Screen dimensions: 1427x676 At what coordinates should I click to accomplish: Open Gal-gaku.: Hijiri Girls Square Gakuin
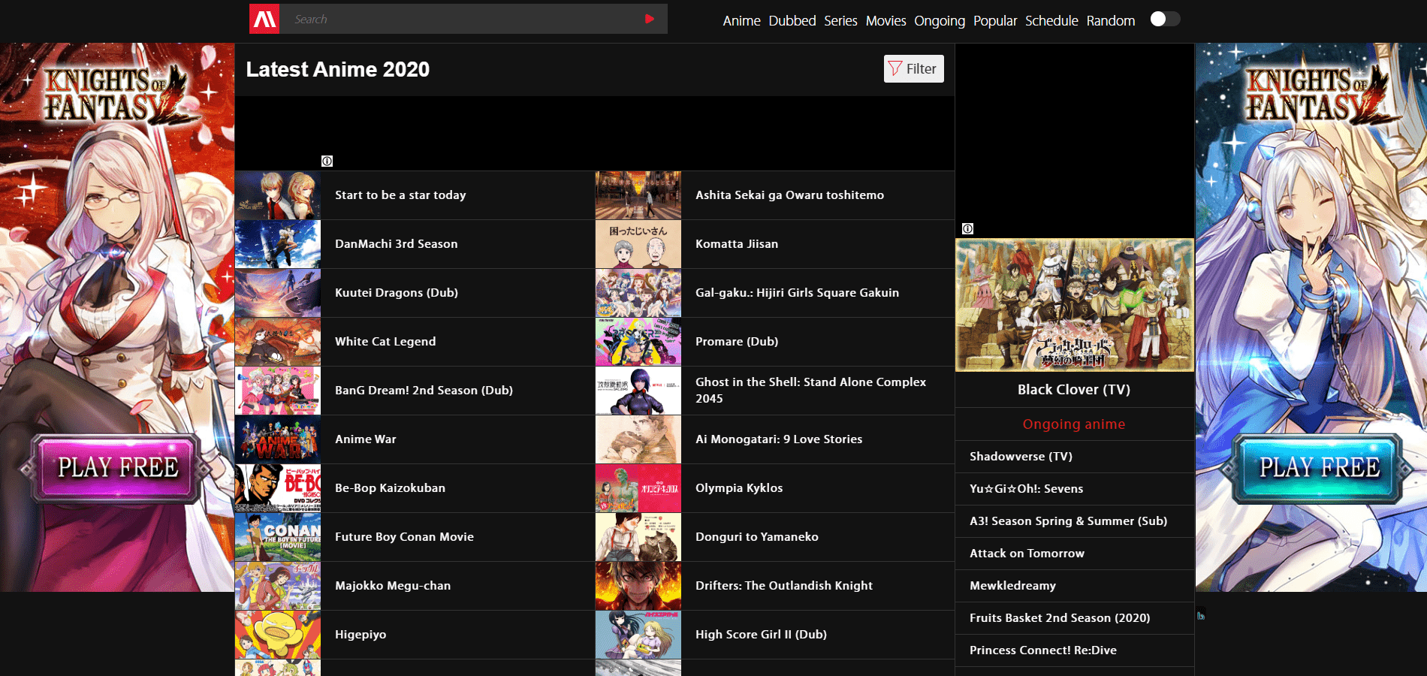(x=797, y=293)
